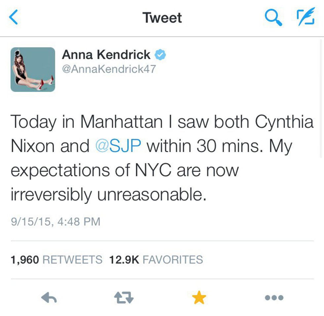Tap the Tweet header title

click(x=162, y=18)
